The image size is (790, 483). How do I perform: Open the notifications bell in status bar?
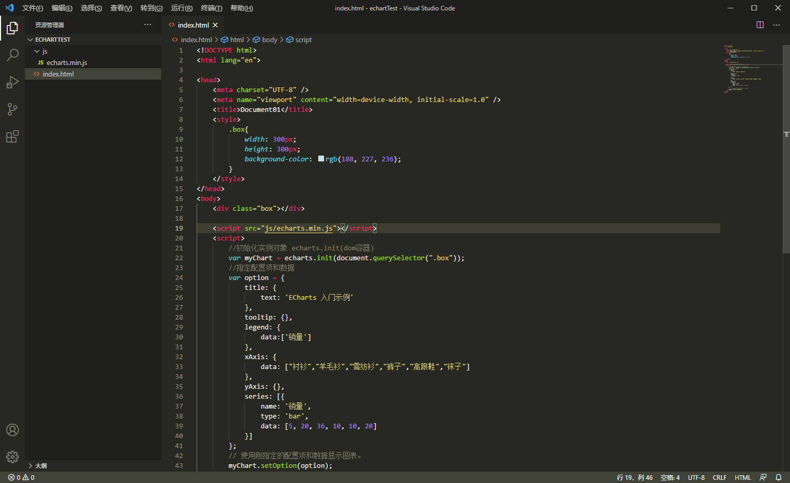tap(779, 477)
